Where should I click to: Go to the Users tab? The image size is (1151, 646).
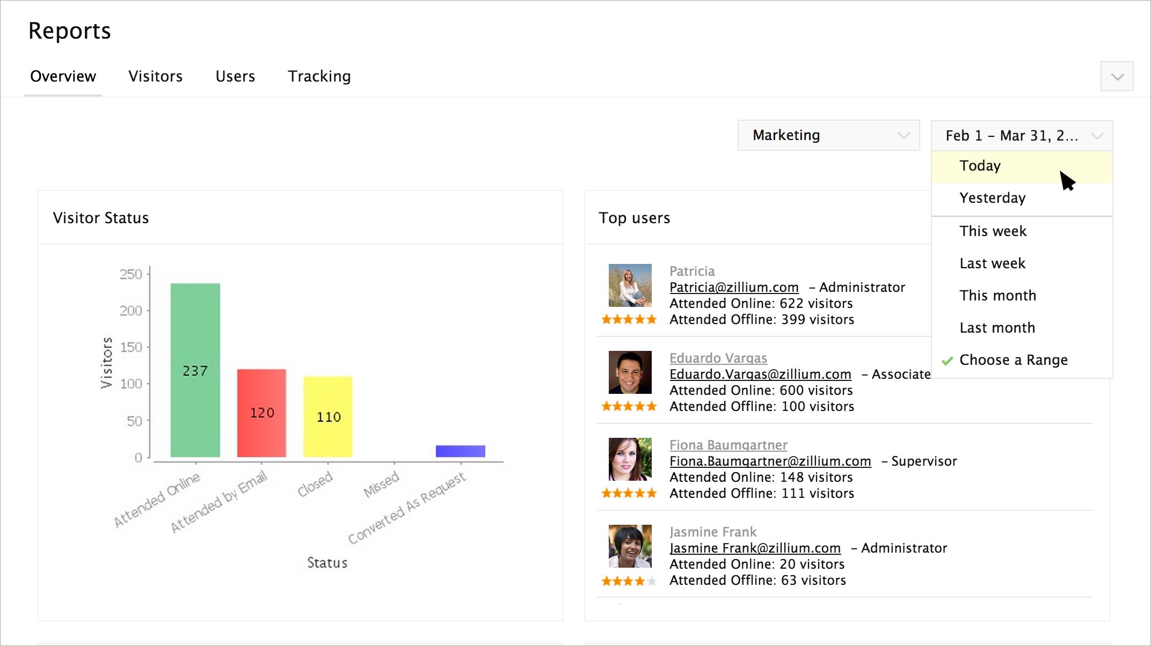click(235, 76)
